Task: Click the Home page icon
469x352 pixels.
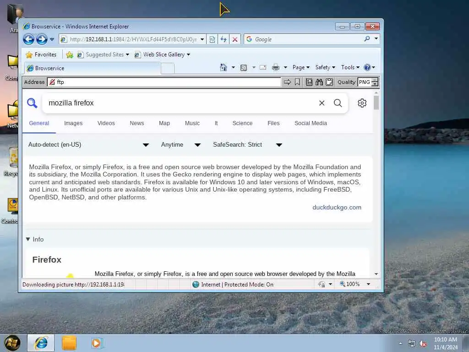Action: click(x=224, y=67)
